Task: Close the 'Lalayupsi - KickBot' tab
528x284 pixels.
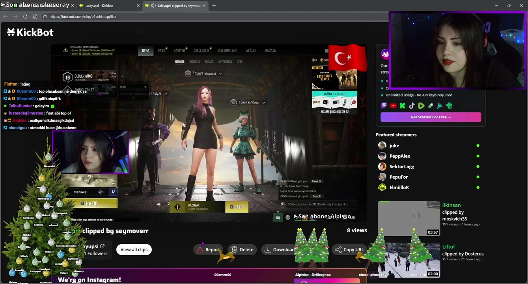Action: [138, 6]
